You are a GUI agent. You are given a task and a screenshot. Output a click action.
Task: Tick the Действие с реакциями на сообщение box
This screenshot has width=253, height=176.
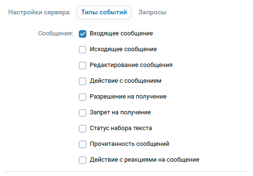pos(83,160)
